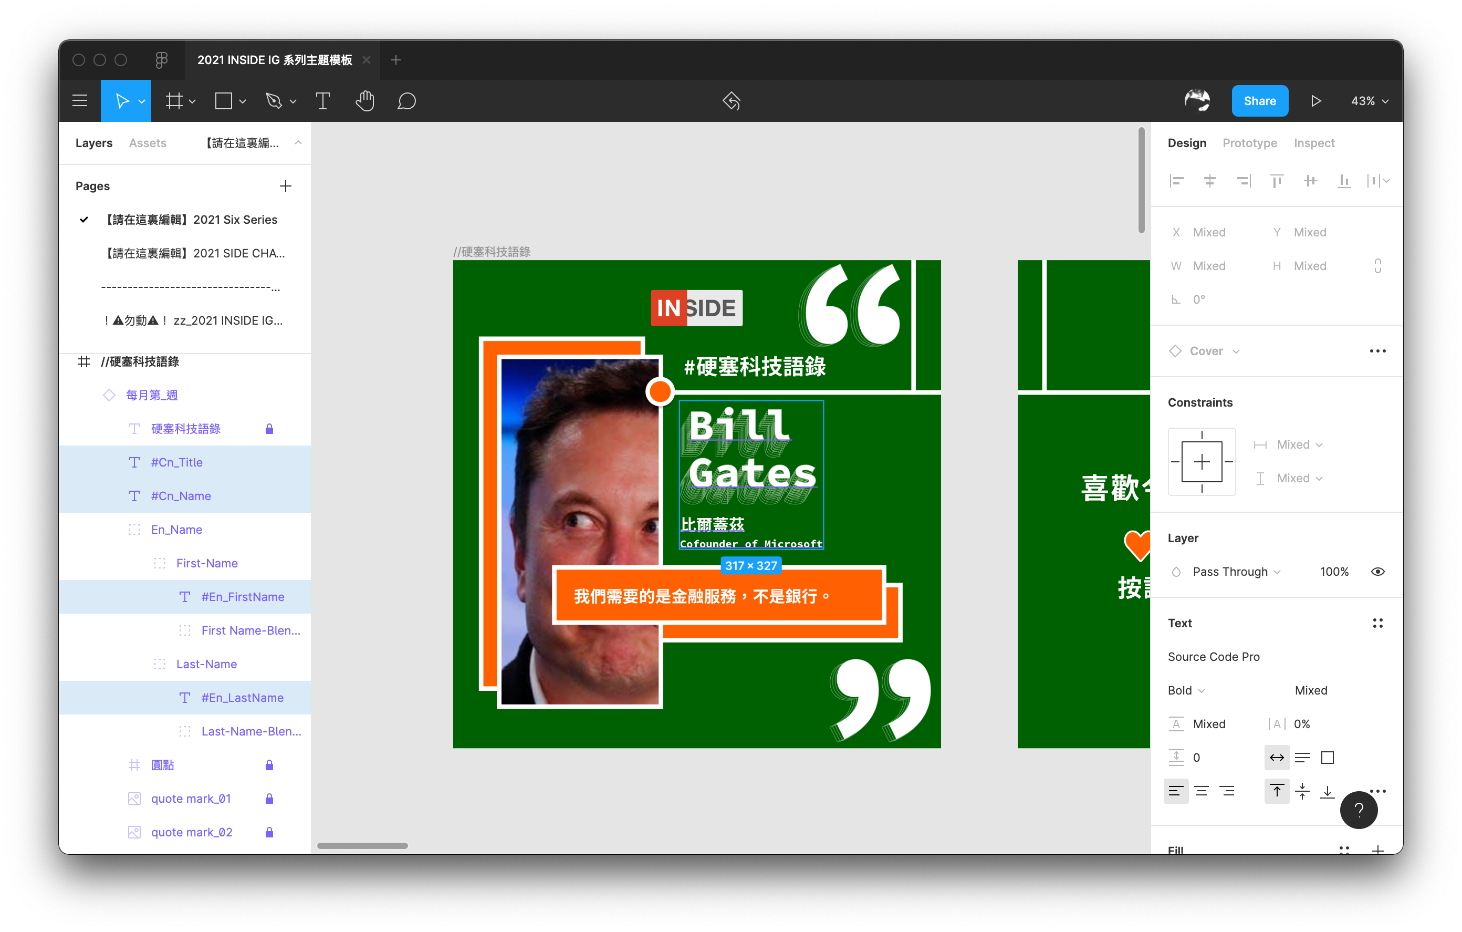Enable auto height text resizing
Image resolution: width=1462 pixels, height=932 pixels.
tap(1302, 757)
